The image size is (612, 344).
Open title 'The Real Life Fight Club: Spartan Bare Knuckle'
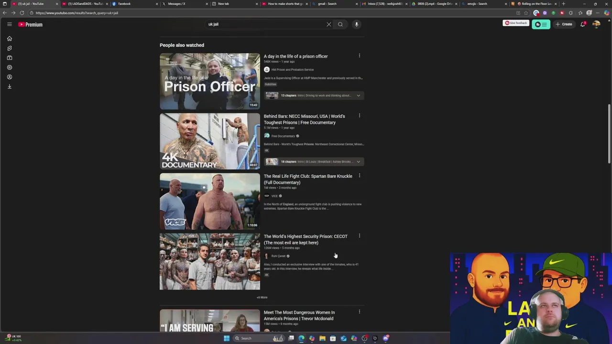point(308,179)
